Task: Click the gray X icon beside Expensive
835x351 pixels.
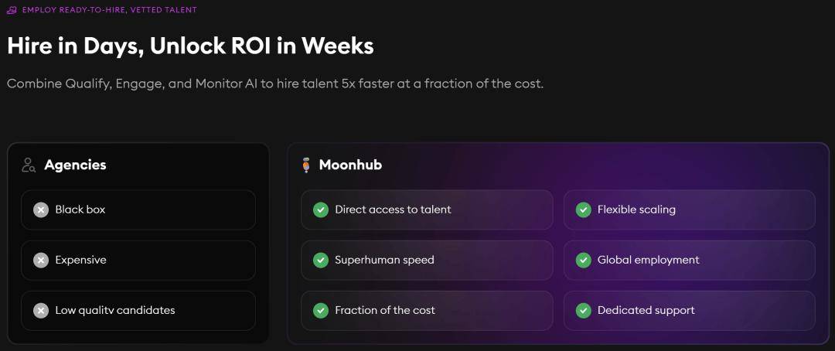Action: coord(41,261)
